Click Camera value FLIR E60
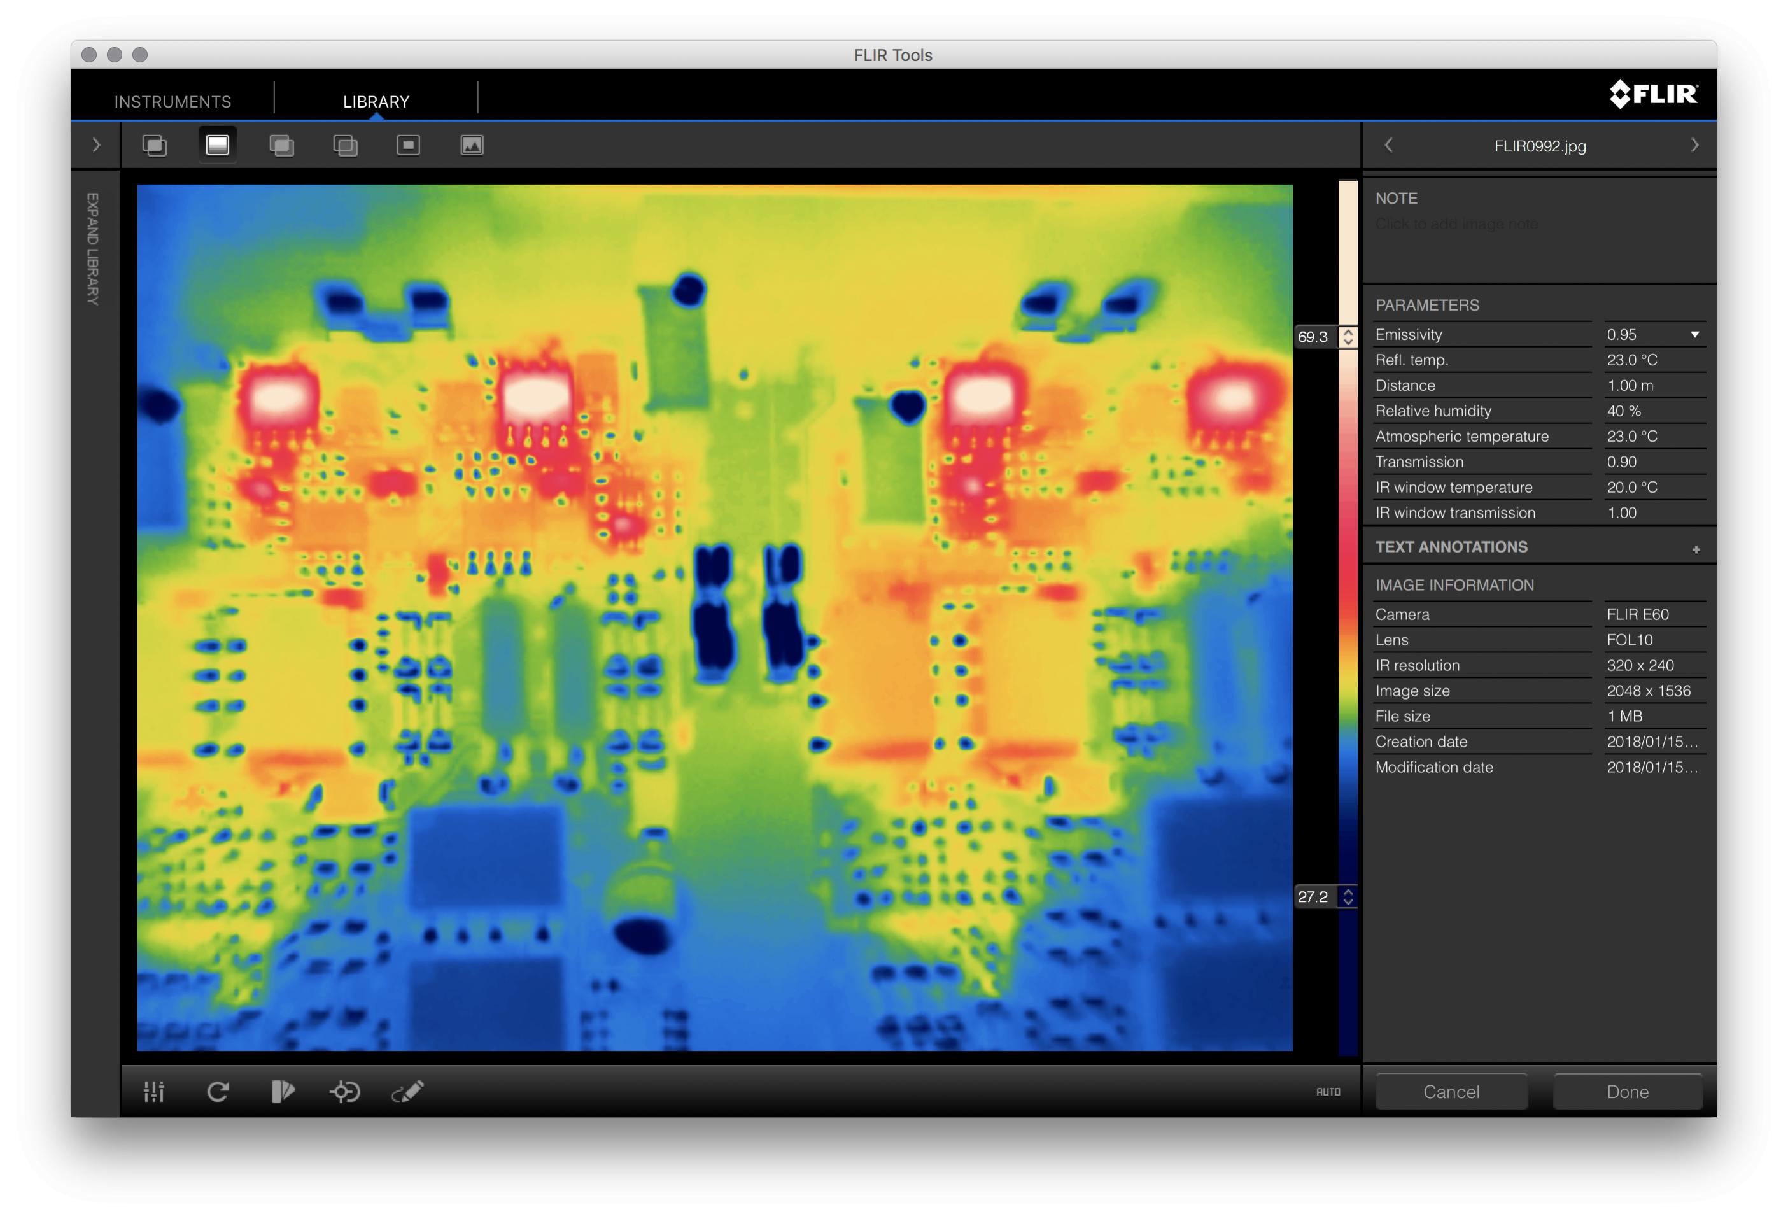This screenshot has height=1219, width=1788. (x=1638, y=614)
